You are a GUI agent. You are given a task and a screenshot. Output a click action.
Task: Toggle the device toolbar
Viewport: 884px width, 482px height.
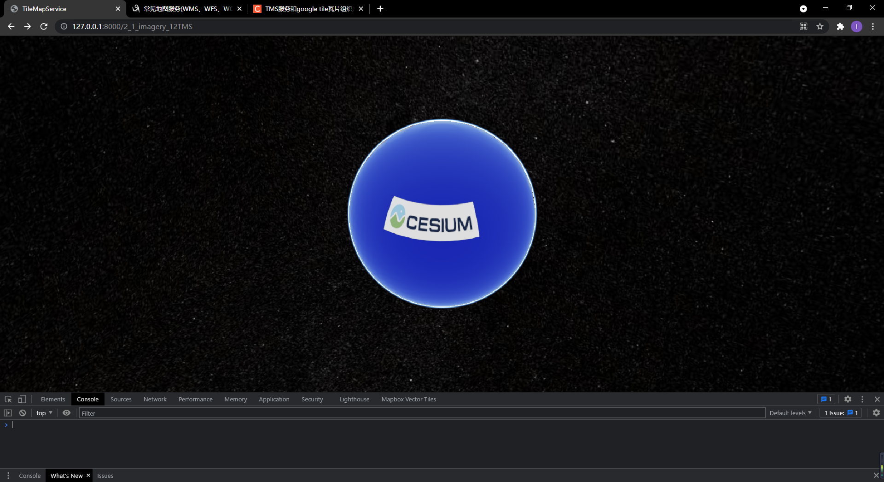(x=22, y=400)
